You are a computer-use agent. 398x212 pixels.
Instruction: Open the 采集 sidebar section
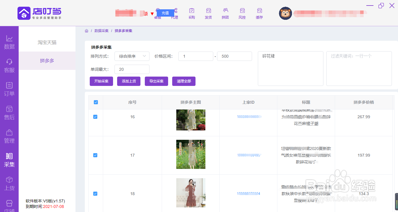click(9, 160)
